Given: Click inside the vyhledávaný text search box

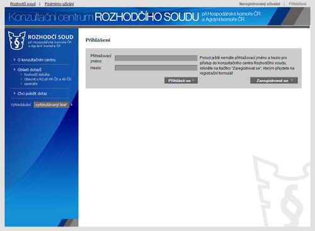Looking at the screenshot, I should point(52,105).
